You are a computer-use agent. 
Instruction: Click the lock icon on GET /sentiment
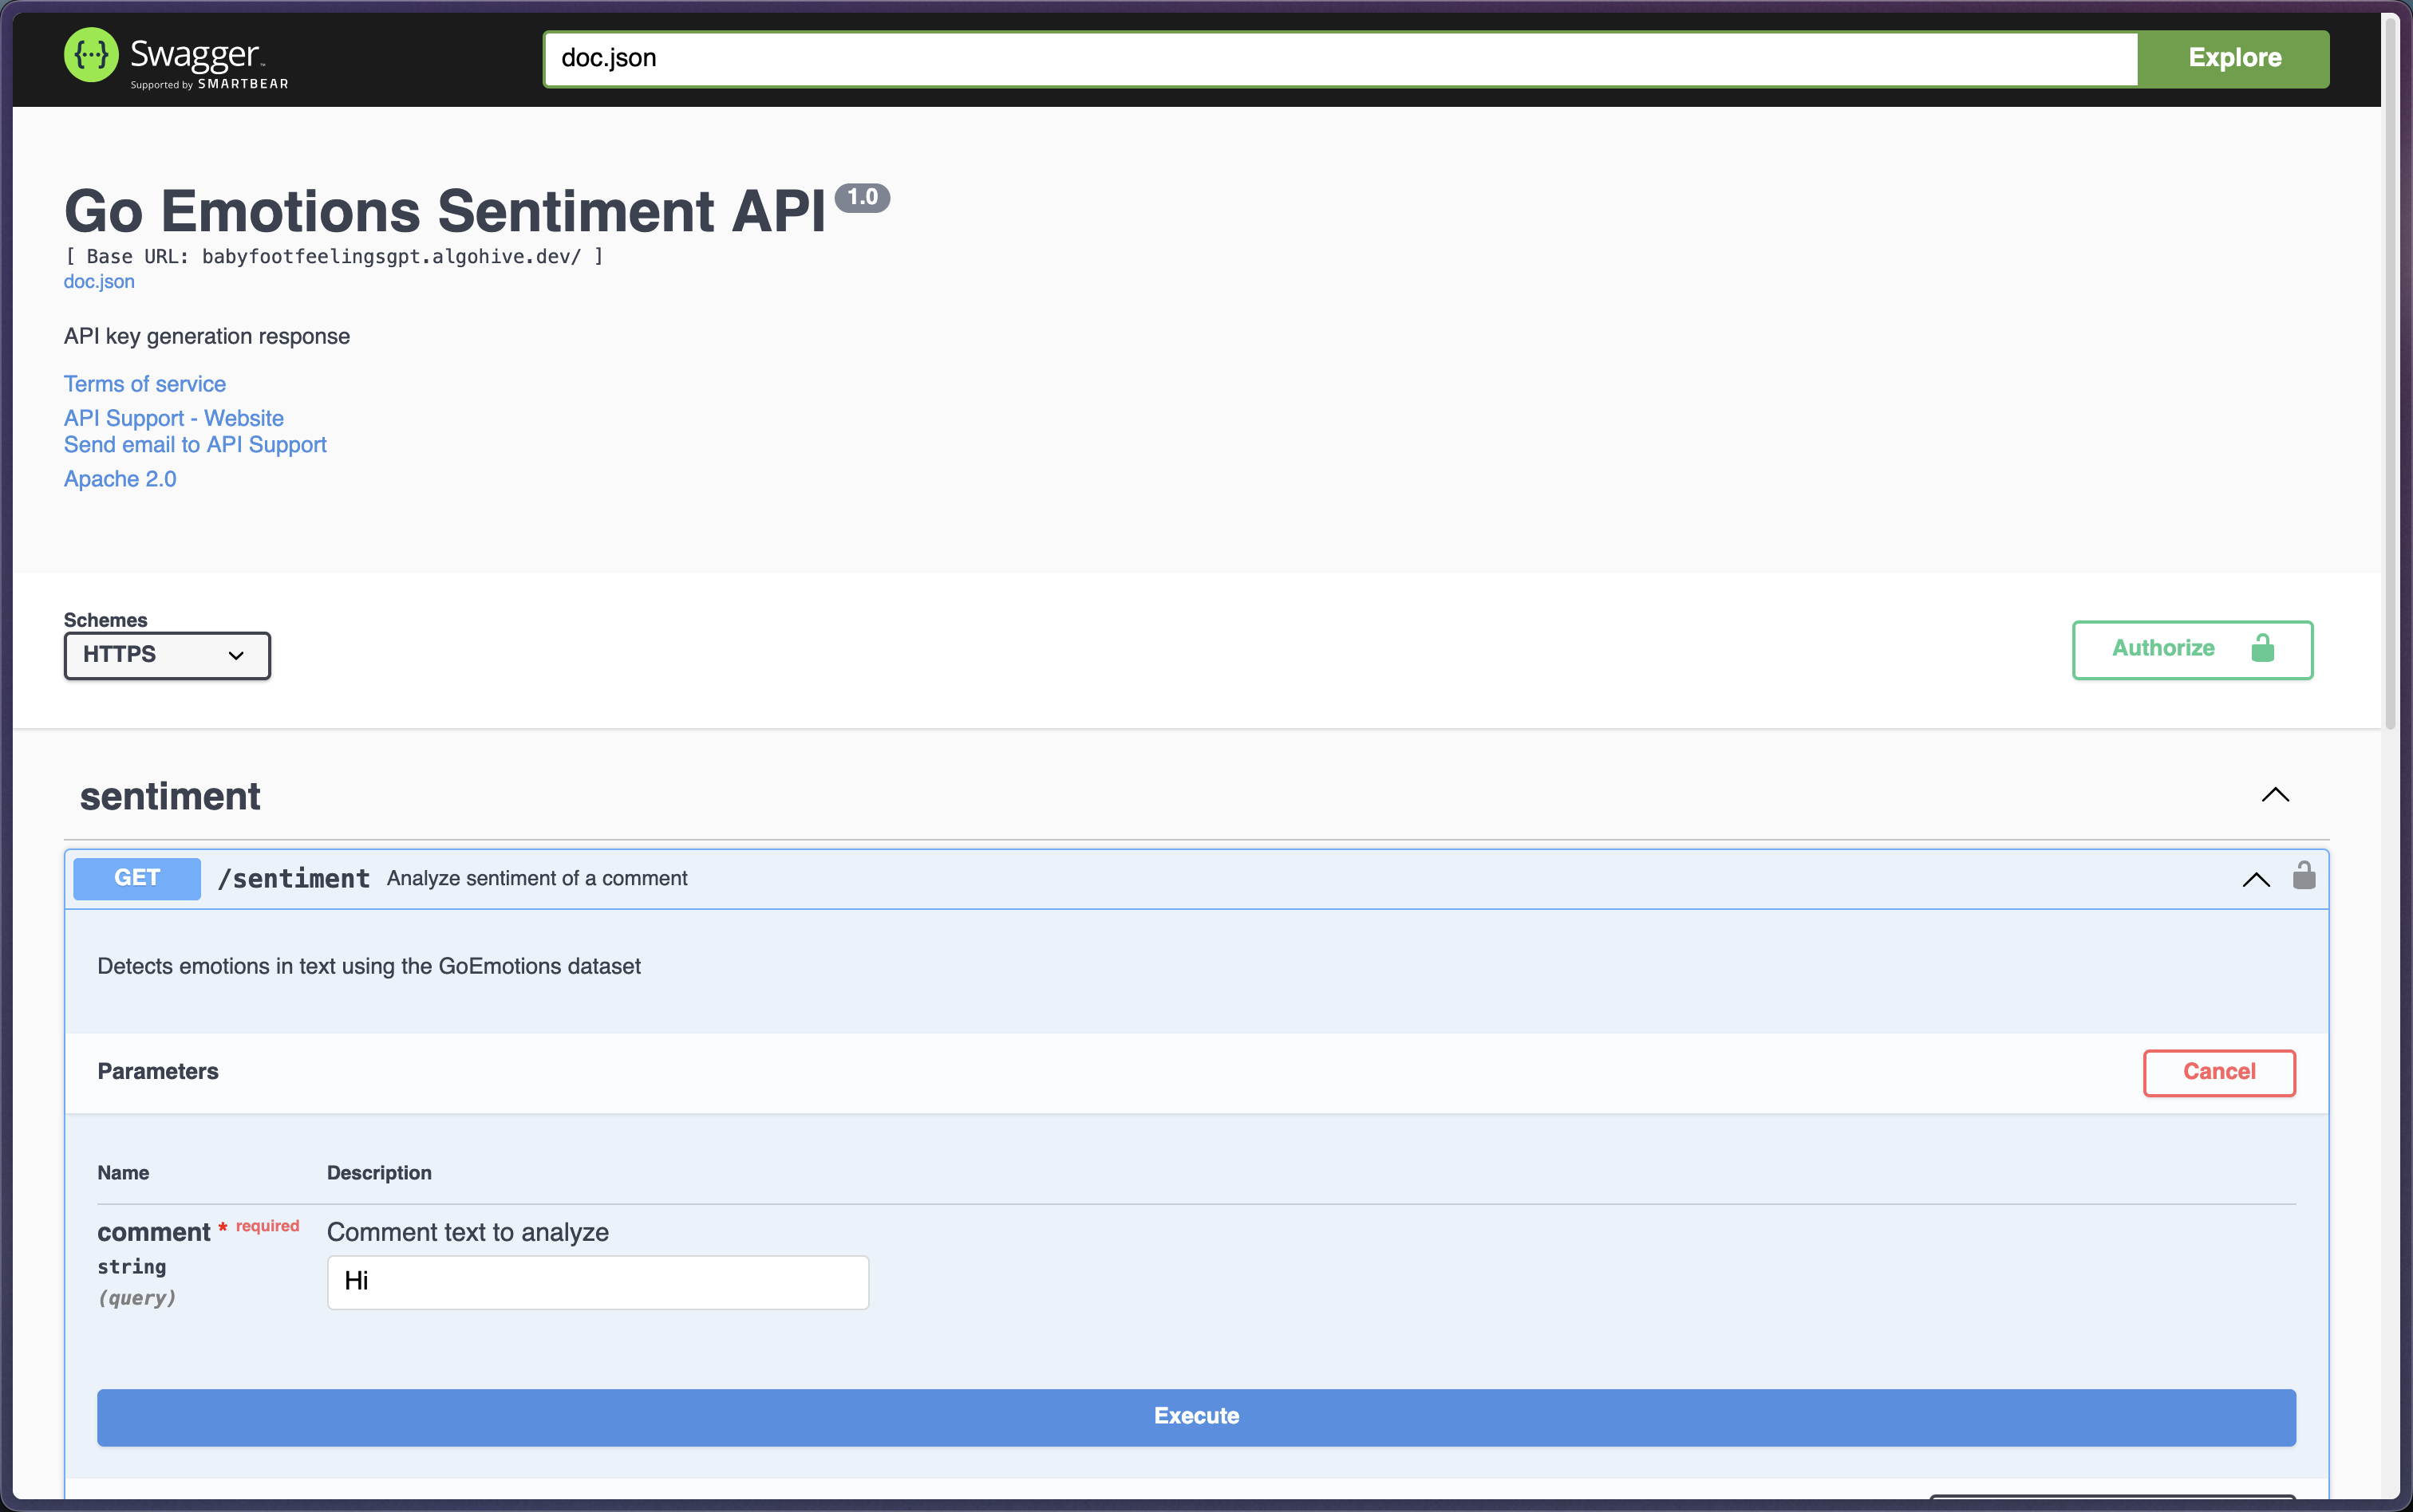tap(2304, 876)
